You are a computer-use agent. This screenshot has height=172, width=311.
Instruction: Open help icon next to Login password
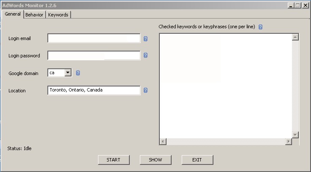pos(145,55)
